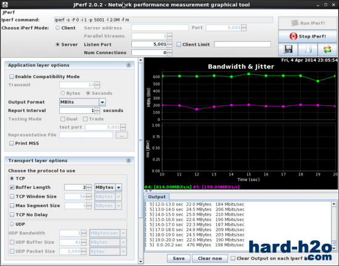Click the Buffer Length spinner arrows
The height and width of the screenshot is (266, 339).
pos(89,187)
